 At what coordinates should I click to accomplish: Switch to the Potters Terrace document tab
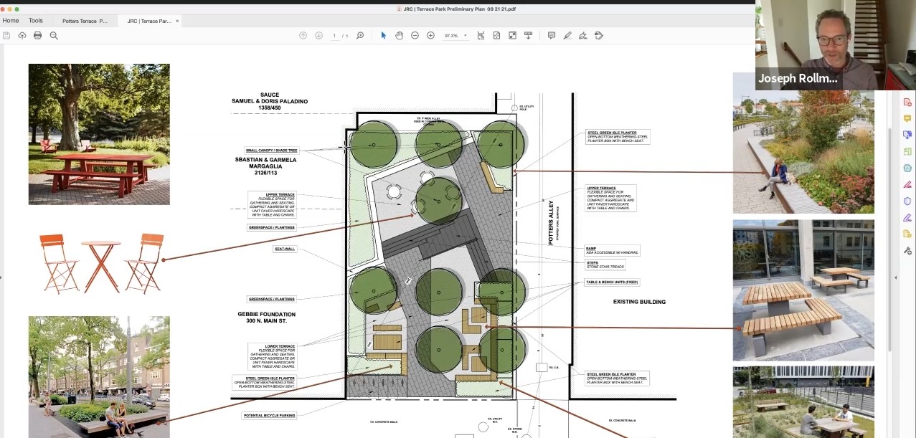click(85, 21)
